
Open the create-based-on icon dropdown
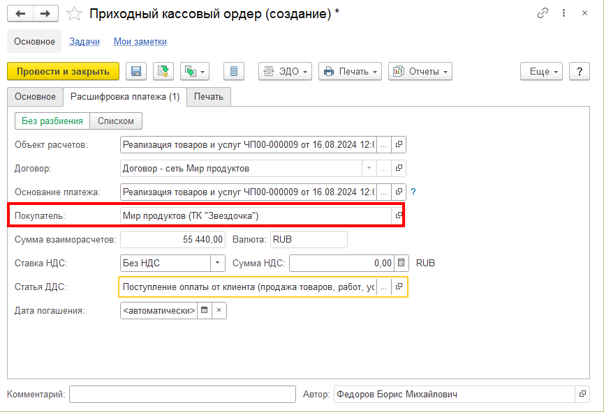[195, 71]
